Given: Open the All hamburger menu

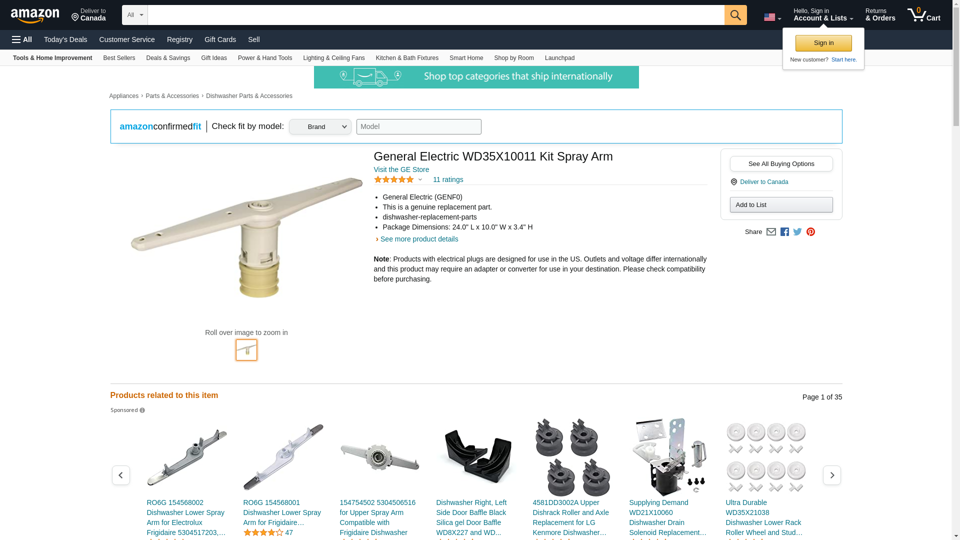Looking at the screenshot, I should 22,39.
